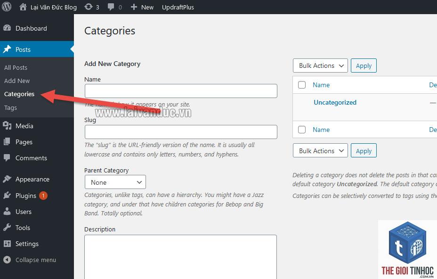Click the Comments bubble icon in sidebar
The width and height of the screenshot is (437, 279).
tap(7, 158)
